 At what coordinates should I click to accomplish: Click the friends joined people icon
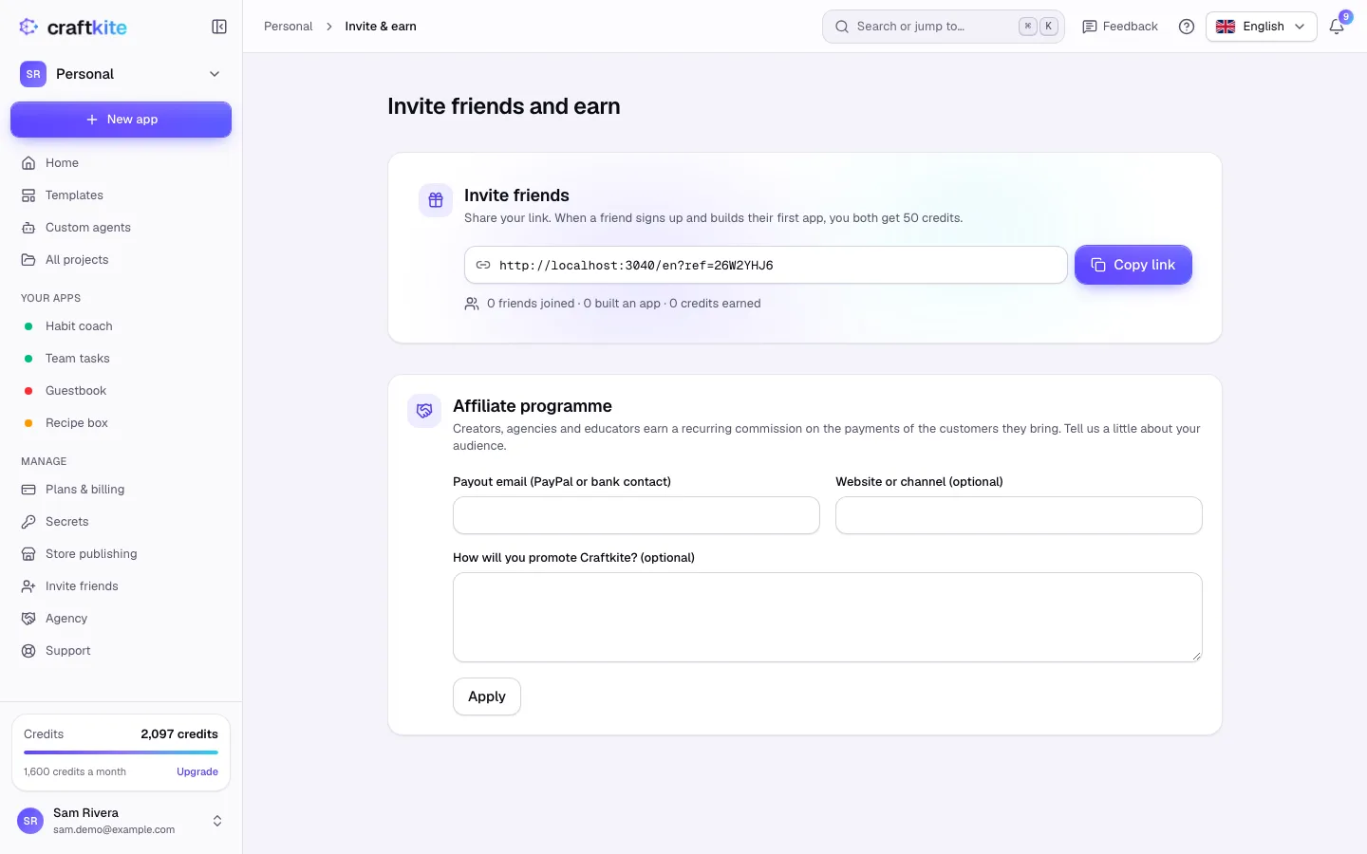click(x=472, y=304)
